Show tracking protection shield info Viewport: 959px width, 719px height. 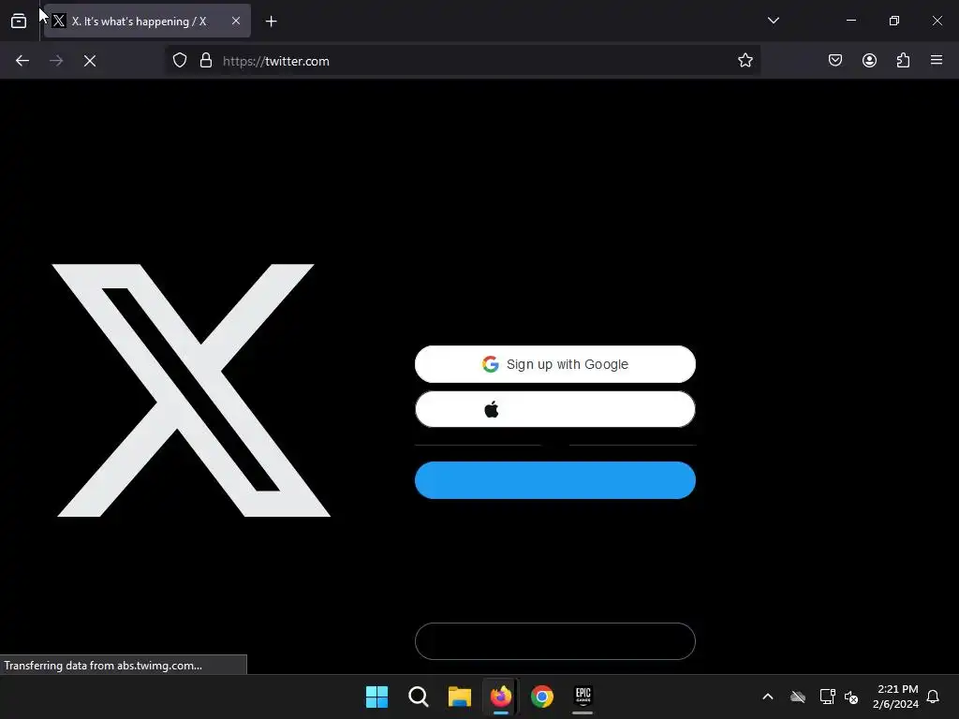click(179, 61)
